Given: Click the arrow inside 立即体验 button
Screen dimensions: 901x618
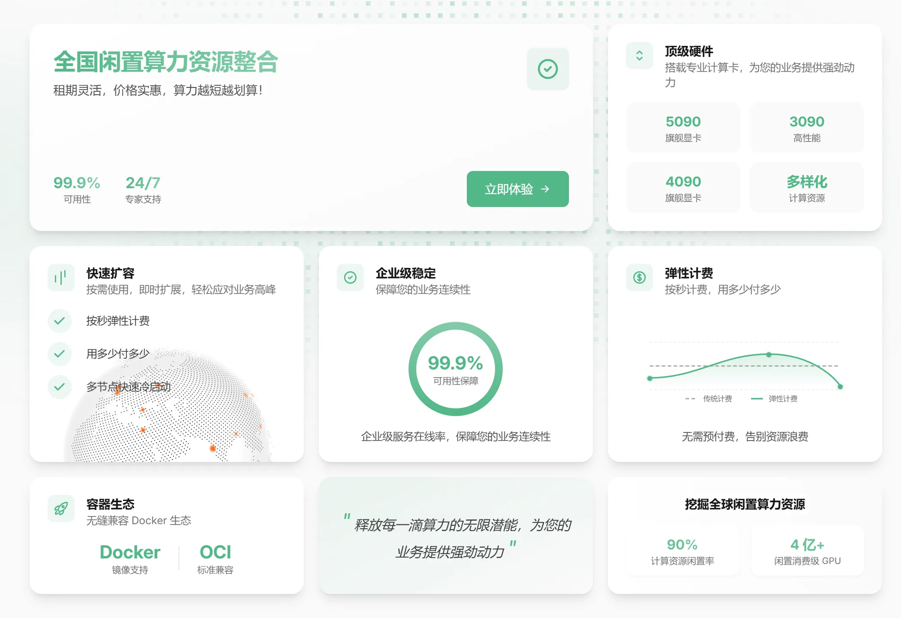Looking at the screenshot, I should click(545, 189).
